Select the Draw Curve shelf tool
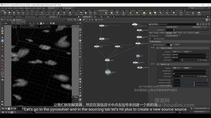This screenshot has width=211, height=118. point(48,13)
